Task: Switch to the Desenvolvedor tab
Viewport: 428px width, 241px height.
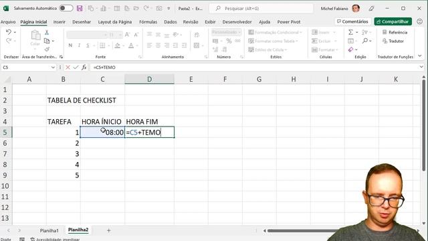Action: (x=237, y=22)
